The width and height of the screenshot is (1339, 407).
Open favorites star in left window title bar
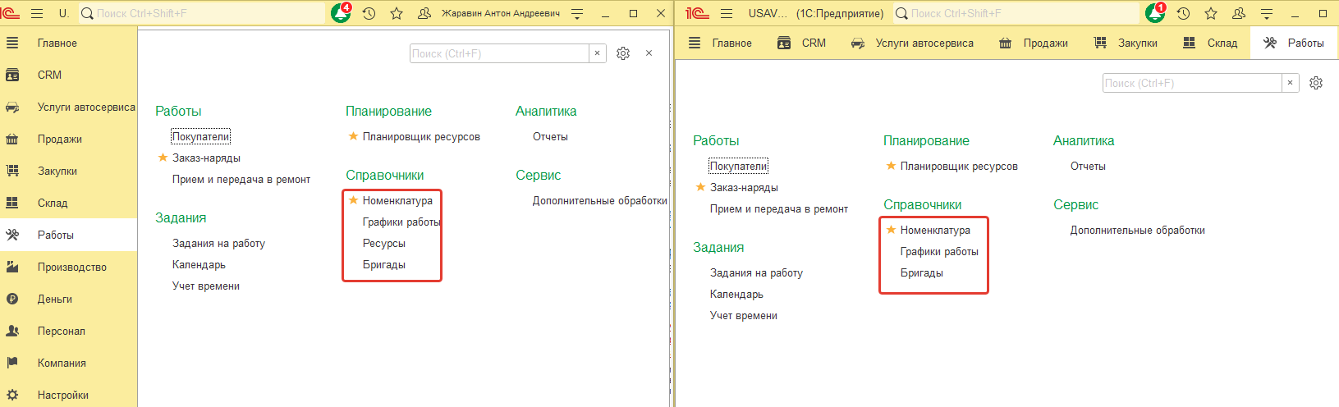point(397,13)
